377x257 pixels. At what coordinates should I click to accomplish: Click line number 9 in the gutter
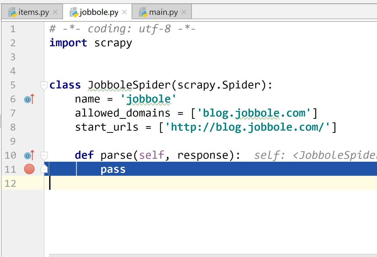(x=13, y=141)
